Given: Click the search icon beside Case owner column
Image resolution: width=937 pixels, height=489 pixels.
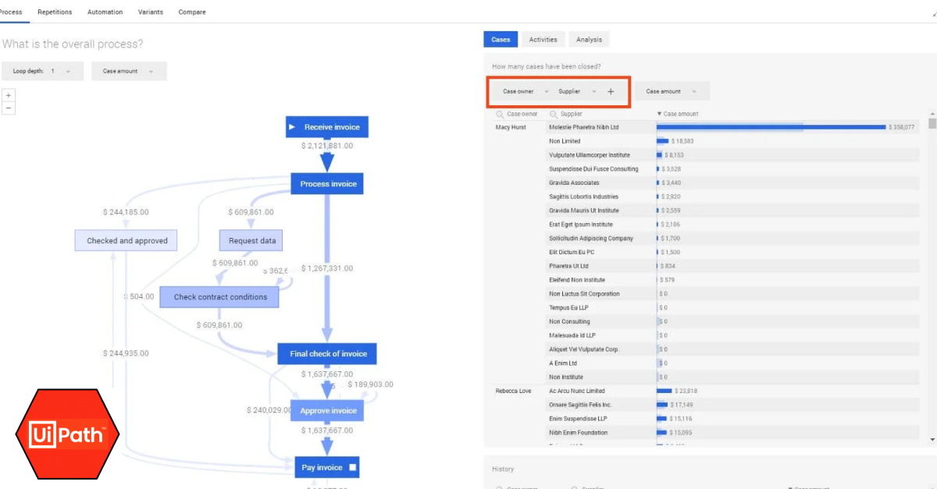Looking at the screenshot, I should click(x=499, y=114).
